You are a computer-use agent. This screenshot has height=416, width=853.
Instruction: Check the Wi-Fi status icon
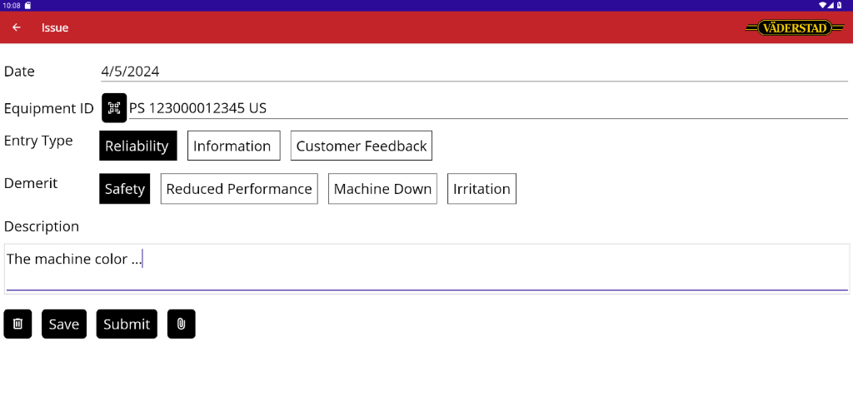point(822,5)
